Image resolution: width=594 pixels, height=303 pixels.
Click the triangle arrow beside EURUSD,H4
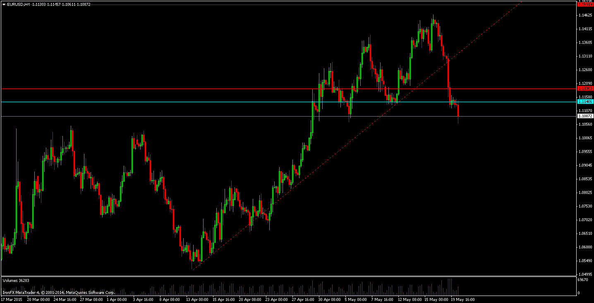click(x=4, y=4)
